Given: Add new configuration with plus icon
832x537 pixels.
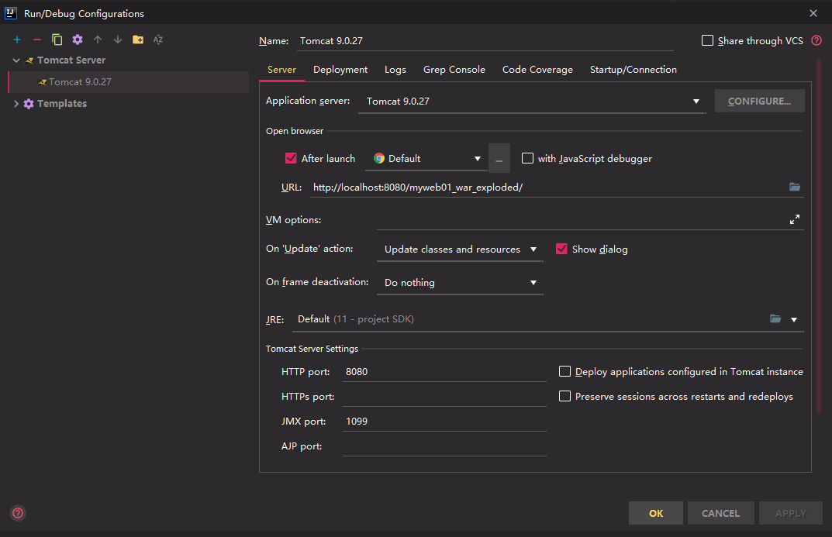Looking at the screenshot, I should point(17,40).
